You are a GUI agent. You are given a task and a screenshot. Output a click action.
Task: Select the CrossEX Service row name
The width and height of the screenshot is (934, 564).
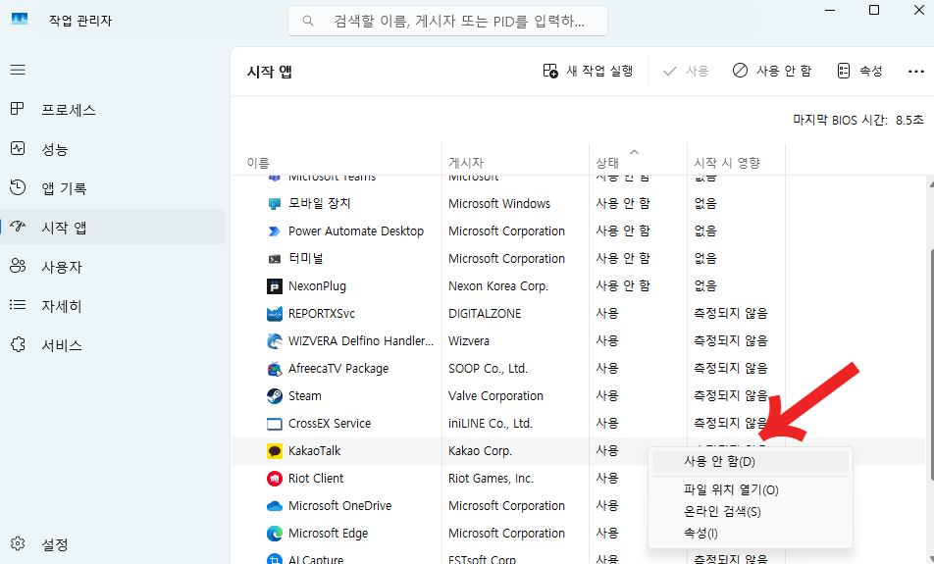point(330,424)
